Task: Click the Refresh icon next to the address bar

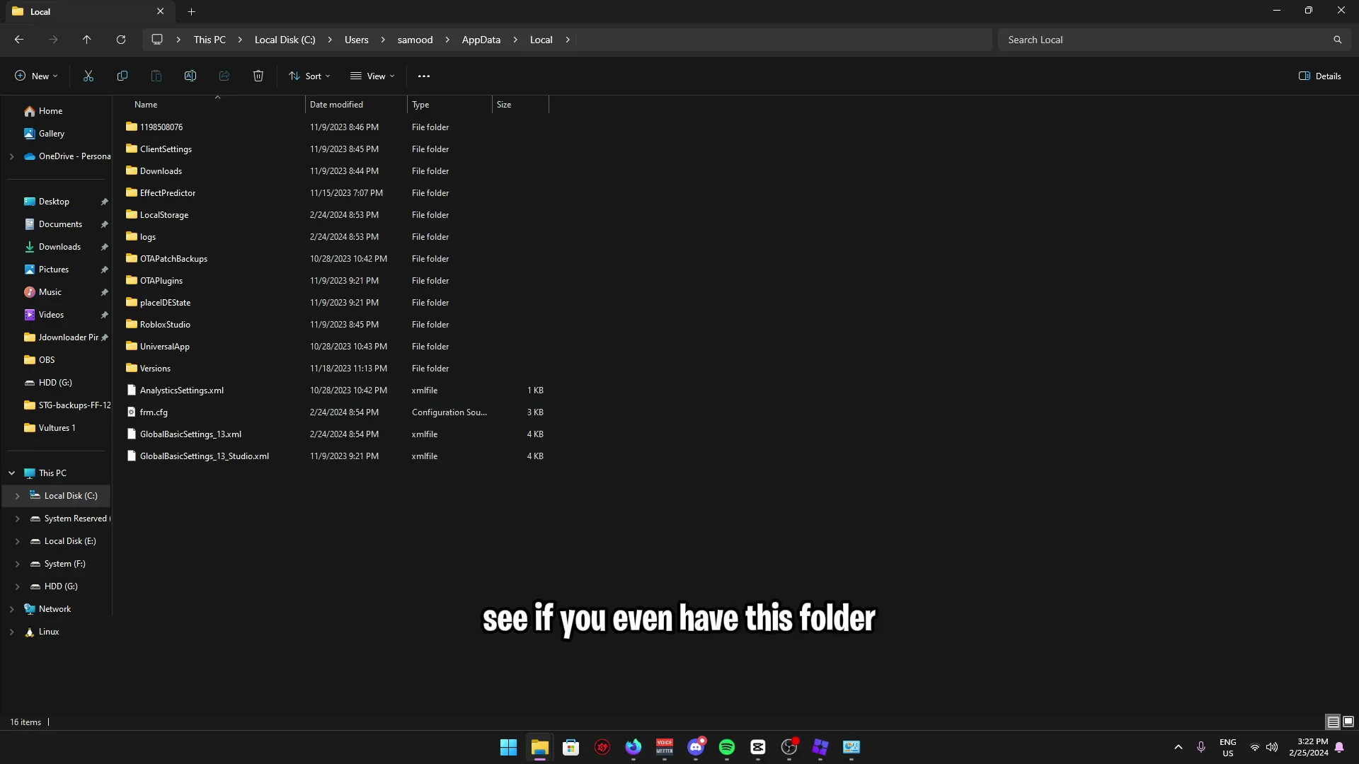Action: pos(120,40)
